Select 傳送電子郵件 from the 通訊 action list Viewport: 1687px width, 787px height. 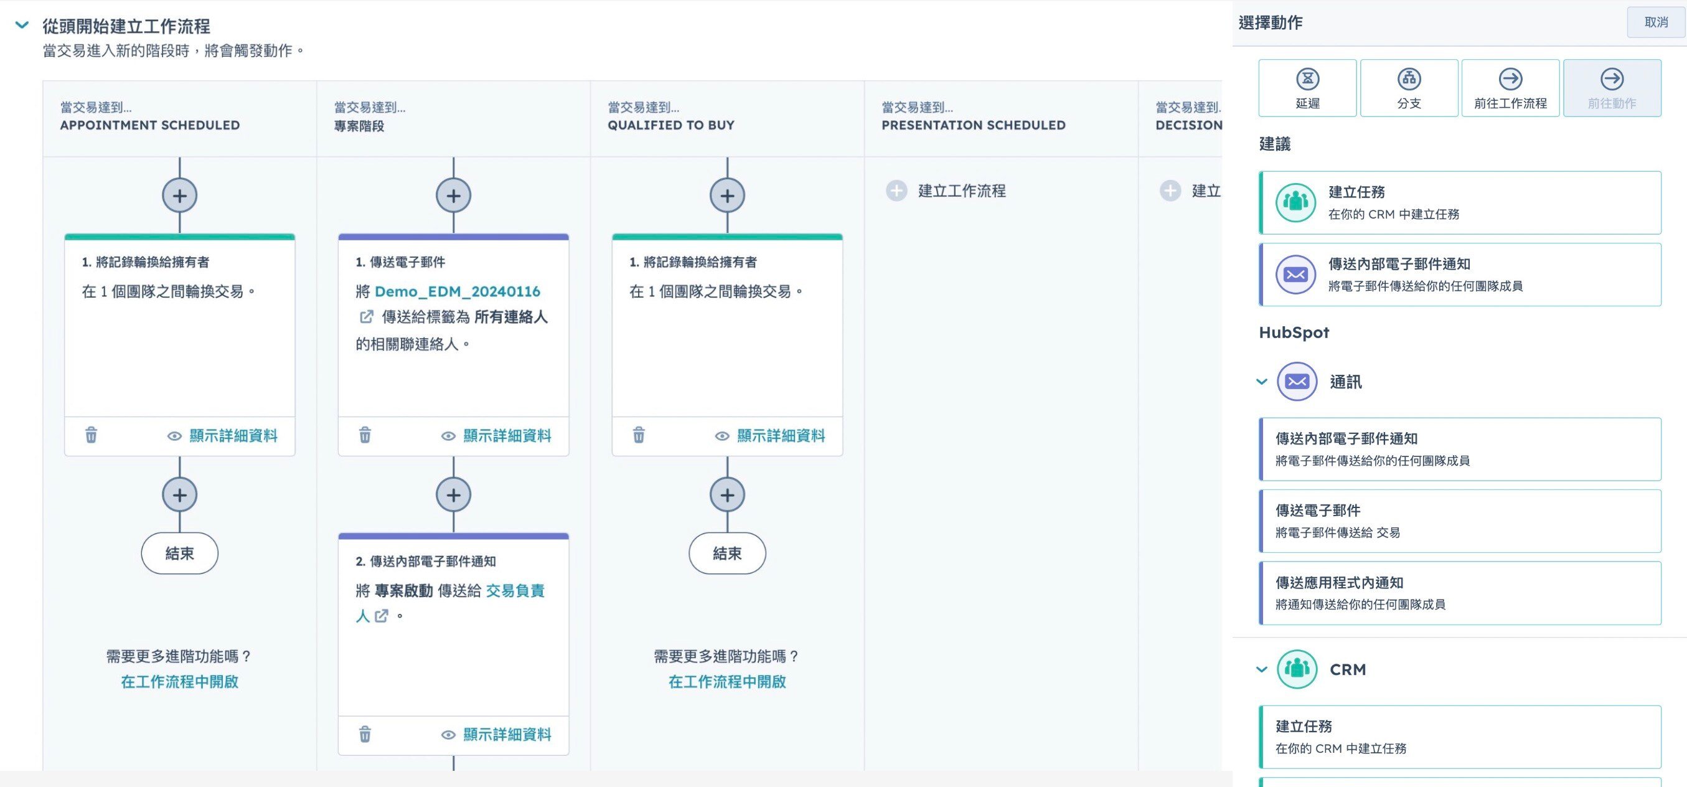click(x=1459, y=520)
